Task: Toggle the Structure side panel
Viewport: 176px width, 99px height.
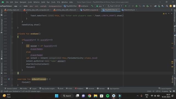Action: [x=2, y=81]
